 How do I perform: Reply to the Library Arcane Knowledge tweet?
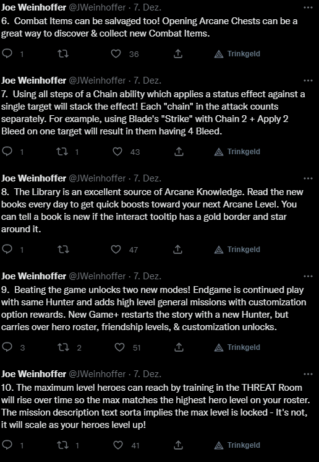coord(7,249)
